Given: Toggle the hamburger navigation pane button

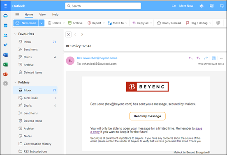Looking at the screenshot, I should 17,14.
